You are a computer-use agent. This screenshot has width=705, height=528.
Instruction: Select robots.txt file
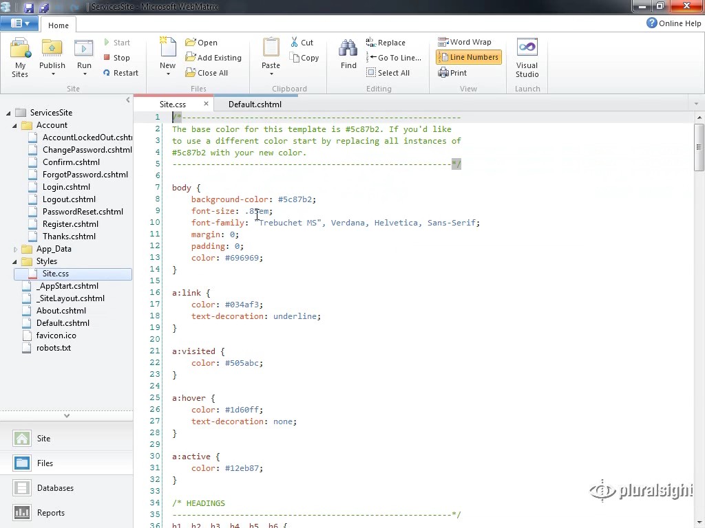(54, 347)
